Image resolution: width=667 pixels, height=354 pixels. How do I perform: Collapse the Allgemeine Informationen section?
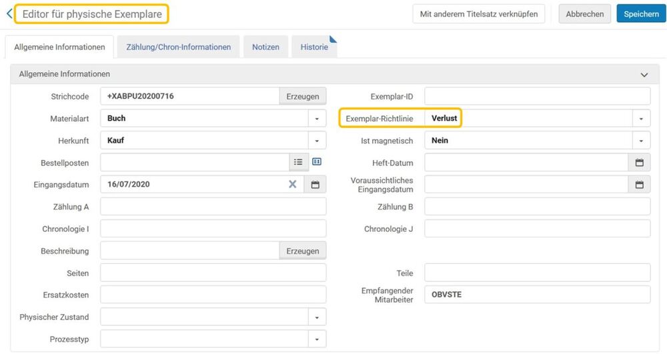point(644,75)
